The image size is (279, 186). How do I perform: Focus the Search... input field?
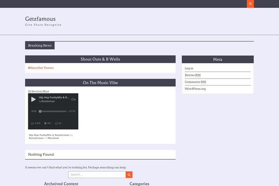pos(97,175)
